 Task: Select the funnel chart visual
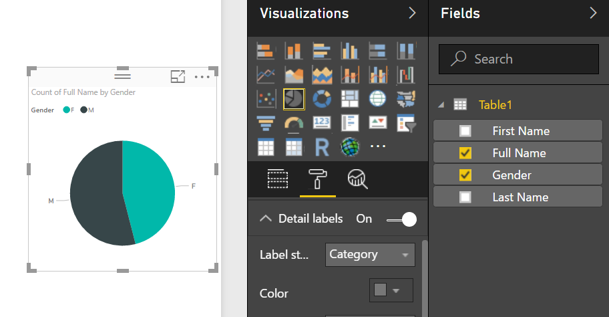coord(266,123)
